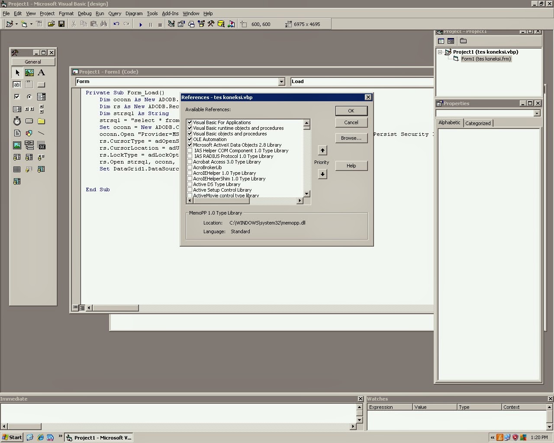Select the OptionButton control in the toolbox
This screenshot has height=443, width=554.
pyautogui.click(x=29, y=97)
